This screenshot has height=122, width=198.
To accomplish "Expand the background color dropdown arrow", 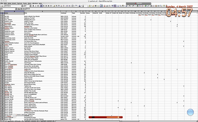I will [78, 6].
